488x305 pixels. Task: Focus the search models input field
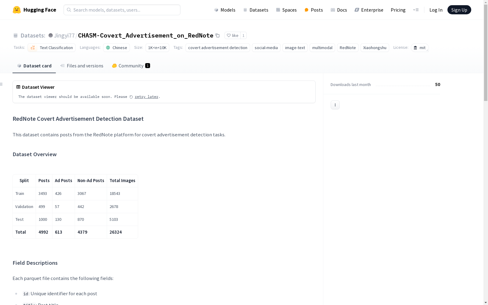pos(122,10)
